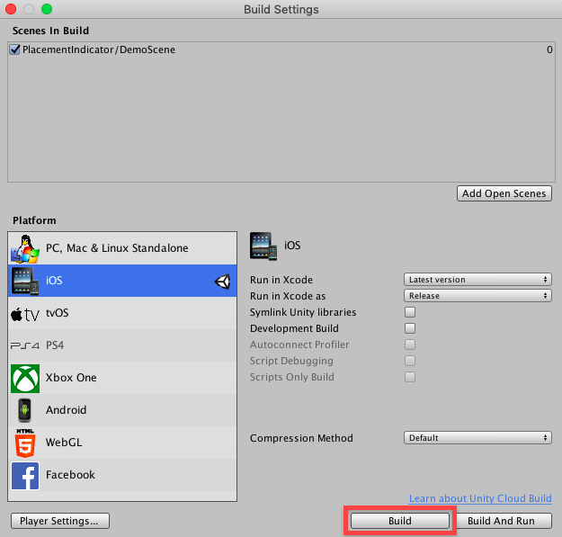Viewport: 562px width, 537px height.
Task: Close the Build Settings window
Action: 11,9
